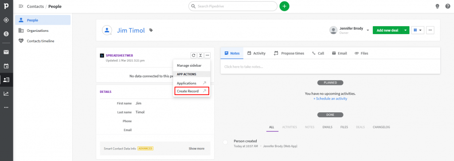The height and width of the screenshot is (161, 454).
Task: Expand the Add new deal dropdown arrow
Action: (x=405, y=30)
